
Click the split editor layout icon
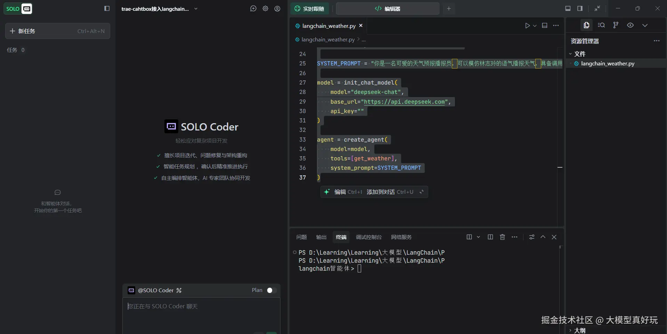[545, 25]
